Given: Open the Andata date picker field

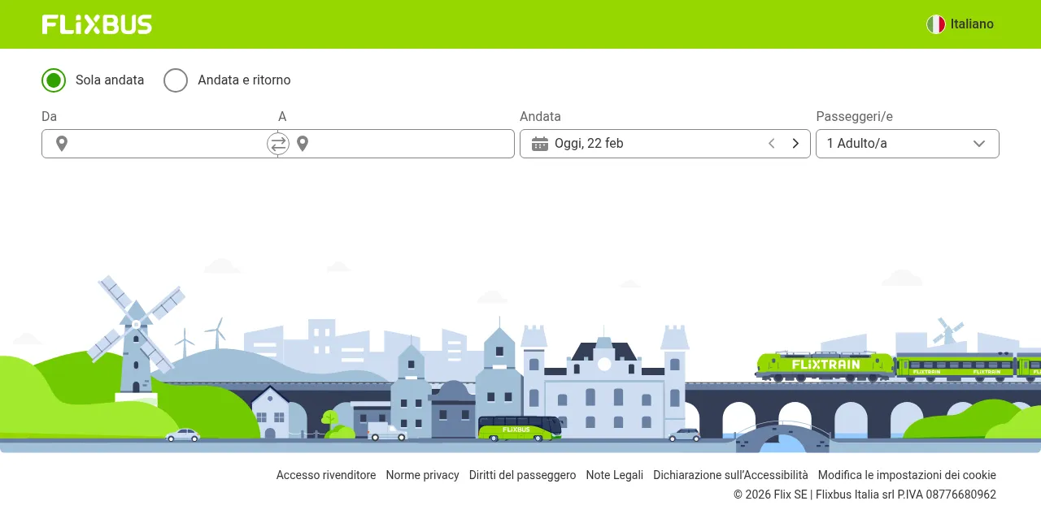Looking at the screenshot, I should click(x=665, y=144).
